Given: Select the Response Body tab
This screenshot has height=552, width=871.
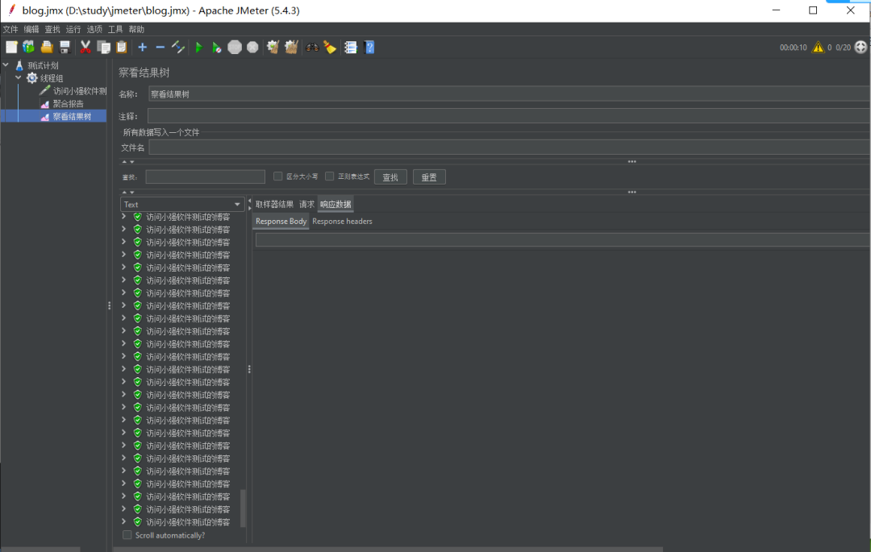Looking at the screenshot, I should click(x=281, y=222).
